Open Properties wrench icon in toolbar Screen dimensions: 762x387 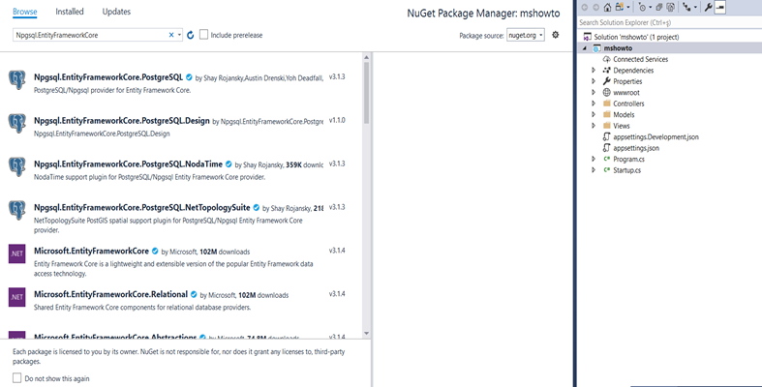tap(708, 7)
